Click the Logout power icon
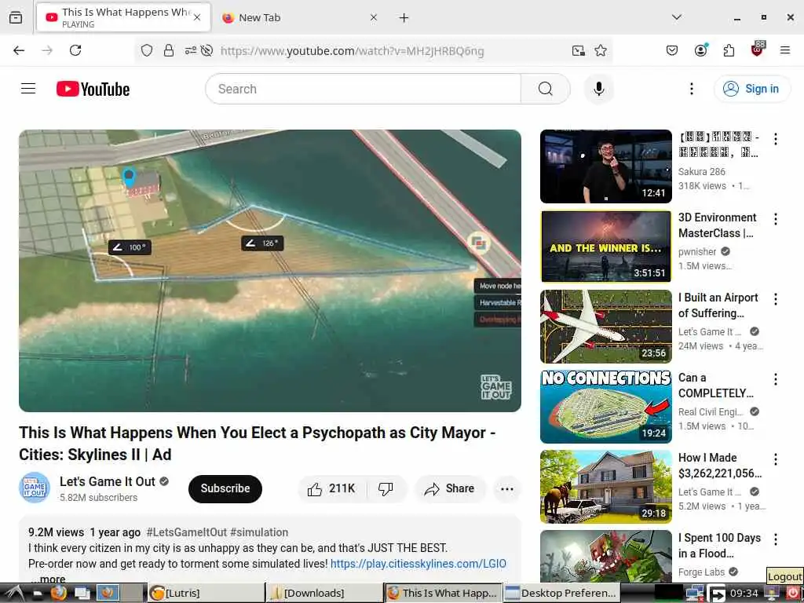 tap(793, 594)
